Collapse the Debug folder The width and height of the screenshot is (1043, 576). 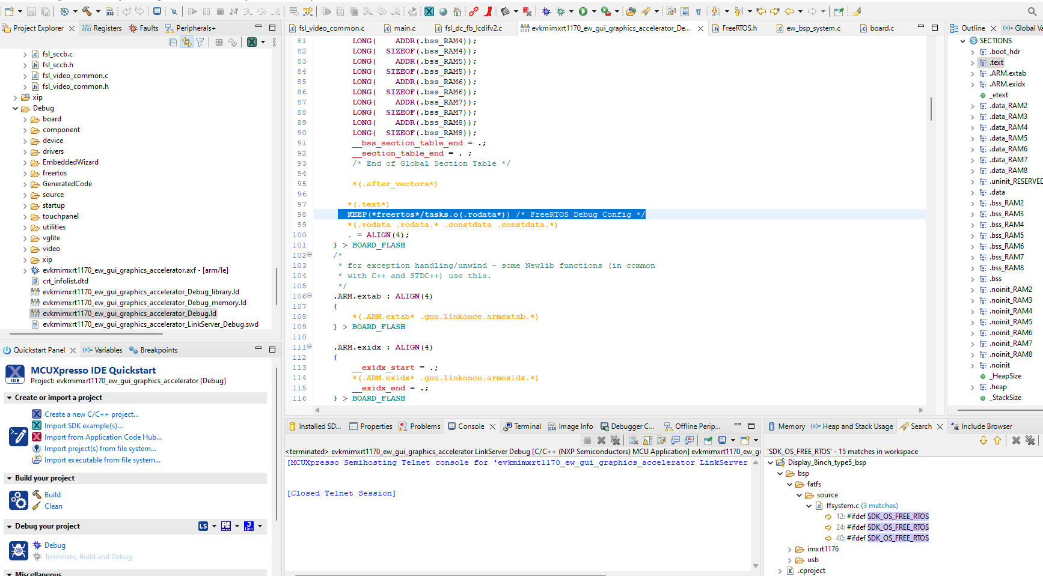(15, 108)
